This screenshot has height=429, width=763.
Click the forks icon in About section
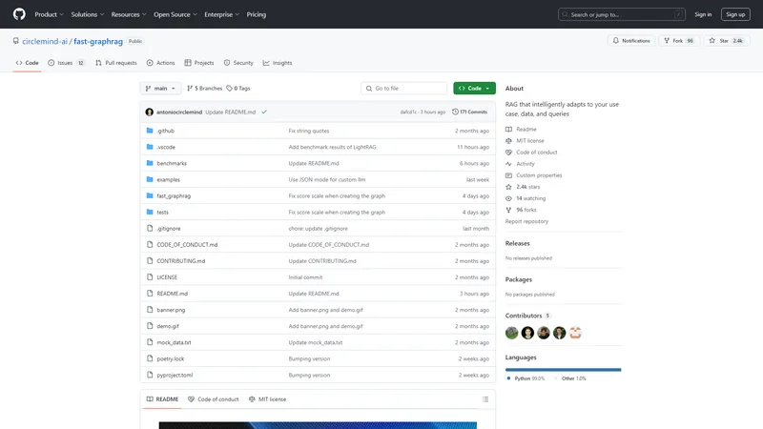point(508,210)
